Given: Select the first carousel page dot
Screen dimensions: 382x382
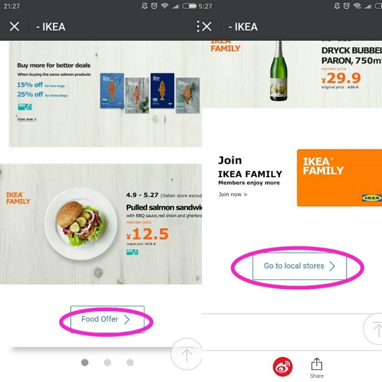Looking at the screenshot, I should (x=85, y=362).
